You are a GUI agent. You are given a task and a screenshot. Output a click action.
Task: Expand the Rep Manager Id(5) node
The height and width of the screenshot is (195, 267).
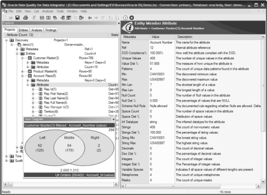coord(33,107)
